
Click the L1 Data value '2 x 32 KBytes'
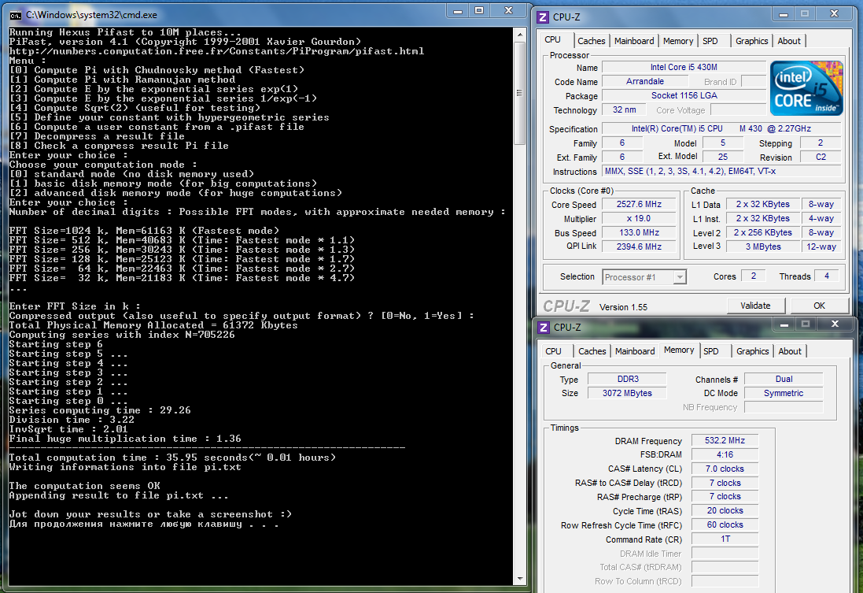[x=763, y=205]
